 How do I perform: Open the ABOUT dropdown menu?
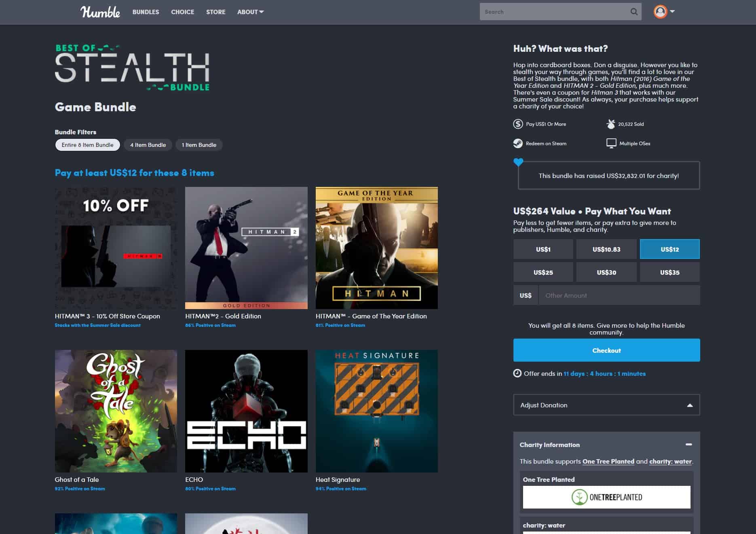point(250,12)
